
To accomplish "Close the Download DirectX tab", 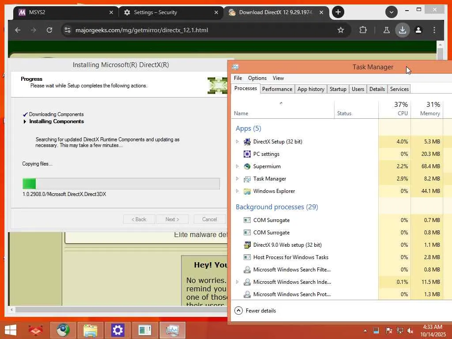I will pos(321,12).
